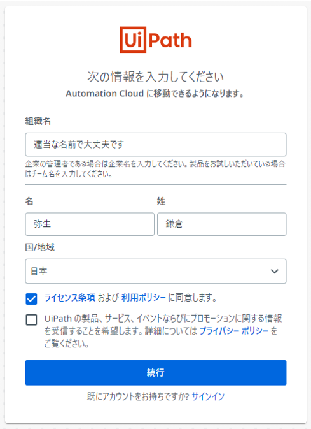Open the プライバシー ポリシー link

tap(234, 331)
